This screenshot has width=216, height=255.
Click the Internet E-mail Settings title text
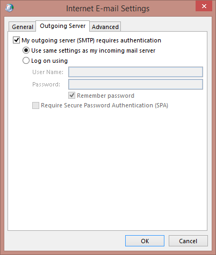pyautogui.click(x=108, y=9)
